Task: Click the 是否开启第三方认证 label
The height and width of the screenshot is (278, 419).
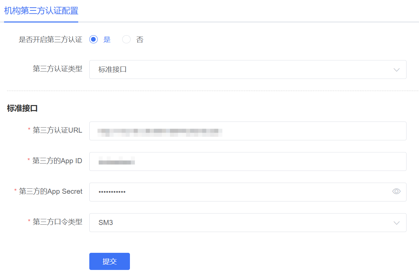Action: (x=50, y=40)
